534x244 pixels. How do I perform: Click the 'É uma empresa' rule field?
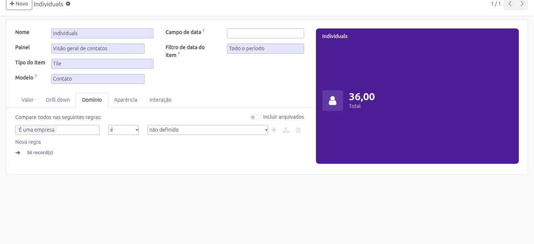click(57, 130)
